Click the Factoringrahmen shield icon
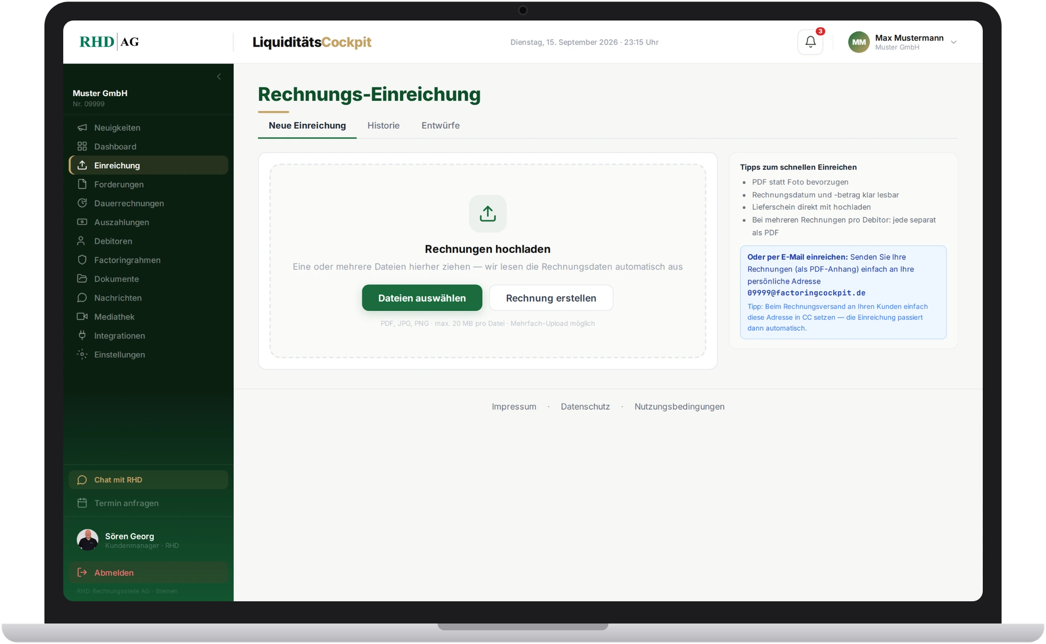 (x=82, y=260)
